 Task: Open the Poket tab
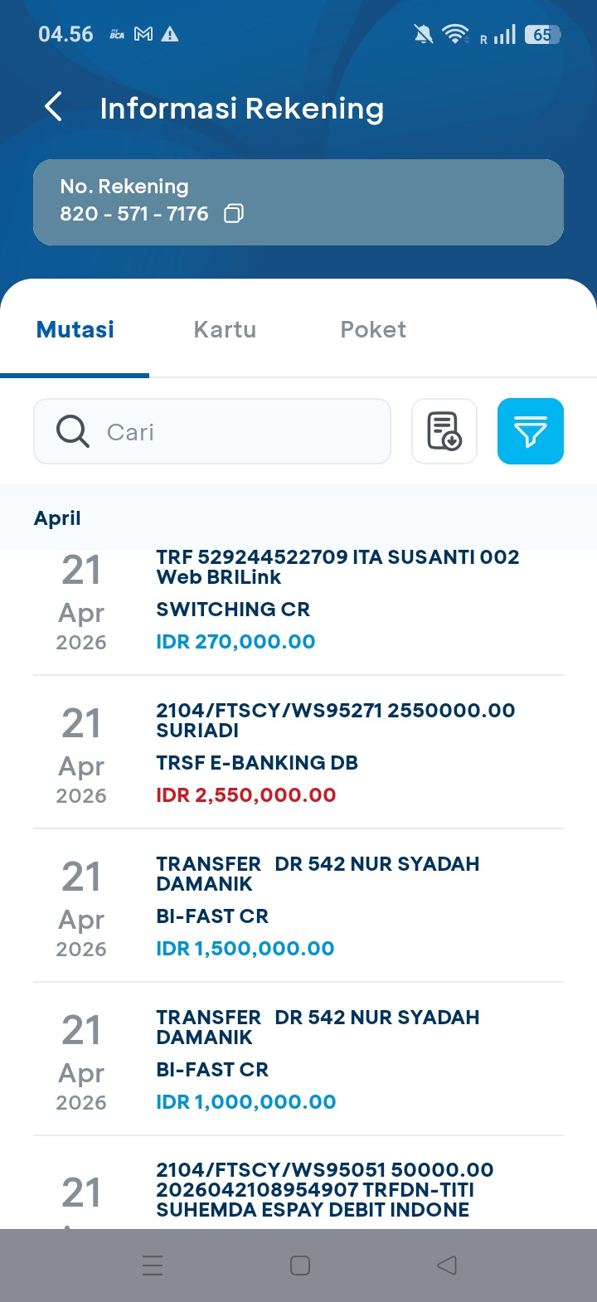click(373, 330)
